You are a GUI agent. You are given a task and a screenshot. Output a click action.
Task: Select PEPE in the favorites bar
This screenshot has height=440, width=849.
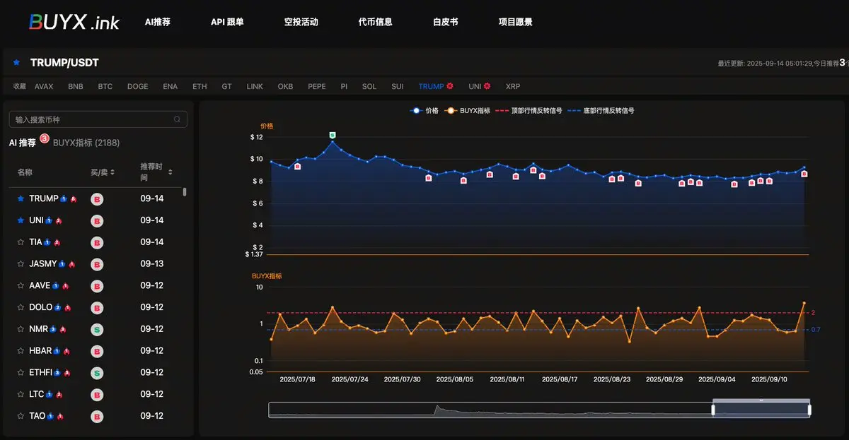tap(317, 86)
